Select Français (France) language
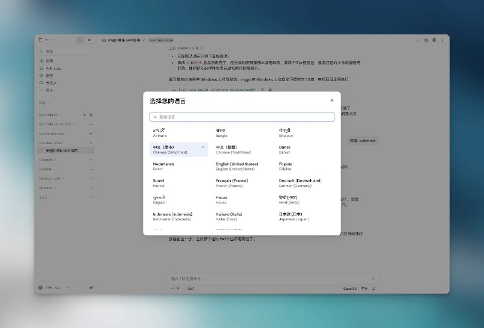Viewport: 484px width, 328px height. coord(241,183)
